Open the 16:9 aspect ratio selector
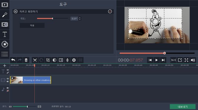This screenshot has height=110, width=198. (x=173, y=60)
